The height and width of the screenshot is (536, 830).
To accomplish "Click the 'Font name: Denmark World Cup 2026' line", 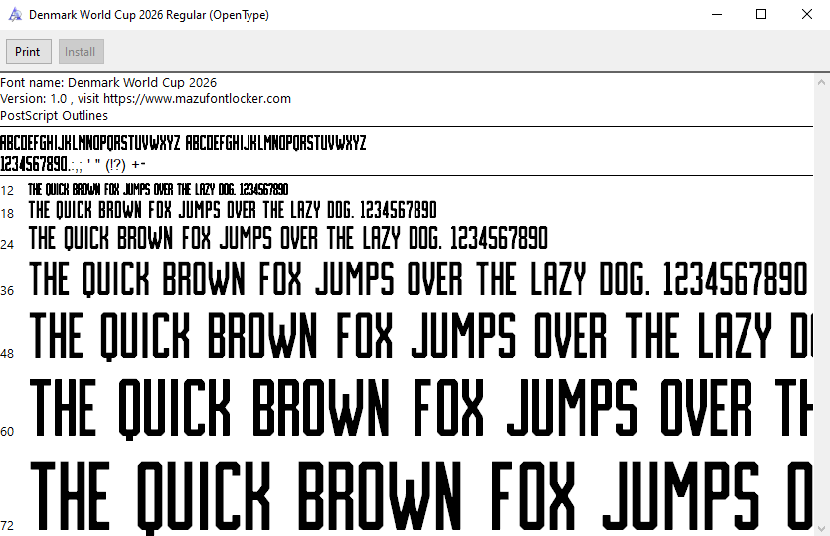I will point(108,83).
